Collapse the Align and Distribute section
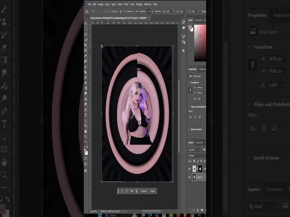The width and height of the screenshot is (290, 217). [189, 107]
